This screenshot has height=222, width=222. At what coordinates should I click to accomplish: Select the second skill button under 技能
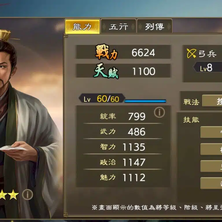pyautogui.click(x=211, y=149)
